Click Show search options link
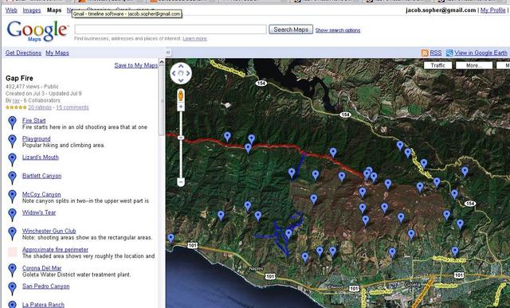 [x=338, y=30]
